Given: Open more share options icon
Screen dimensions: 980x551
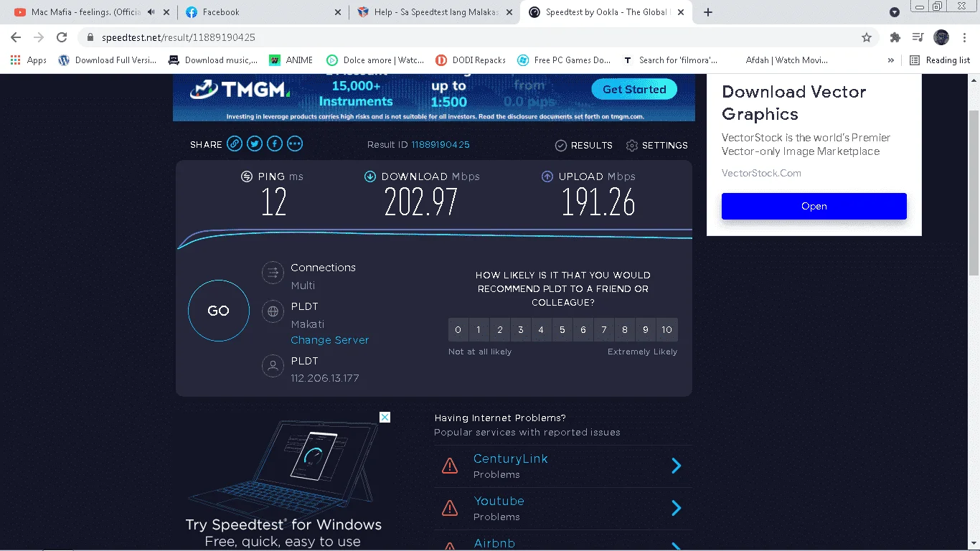Looking at the screenshot, I should tap(295, 143).
